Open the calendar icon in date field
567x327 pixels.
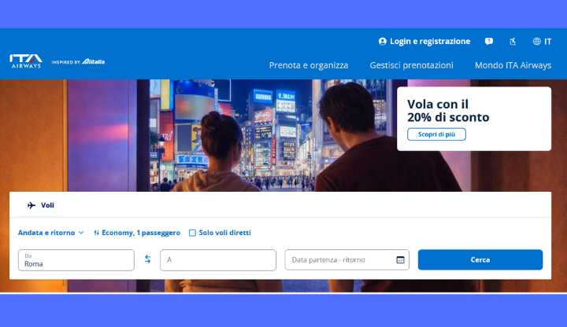tap(400, 260)
